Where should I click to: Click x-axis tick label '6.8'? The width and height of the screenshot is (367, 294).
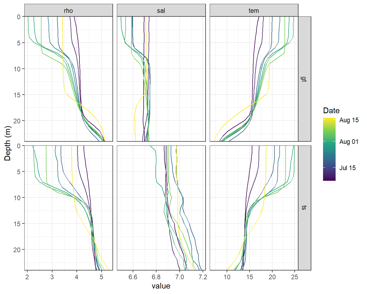click(156, 277)
